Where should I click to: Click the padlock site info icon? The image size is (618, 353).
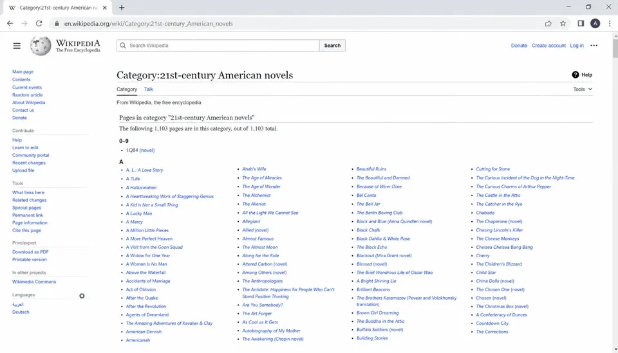coord(57,24)
